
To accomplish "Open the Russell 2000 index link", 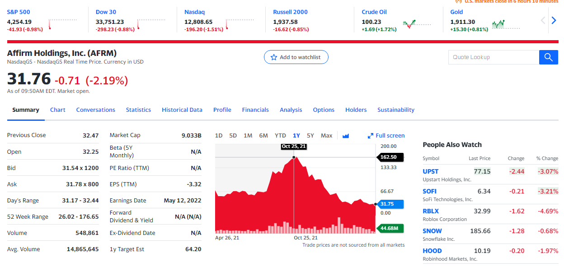I will pyautogui.click(x=290, y=12).
